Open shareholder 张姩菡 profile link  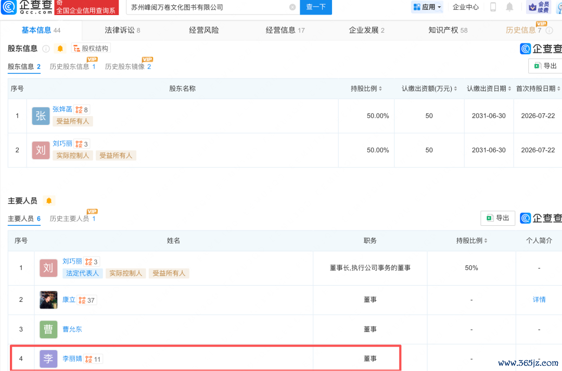[x=62, y=109]
